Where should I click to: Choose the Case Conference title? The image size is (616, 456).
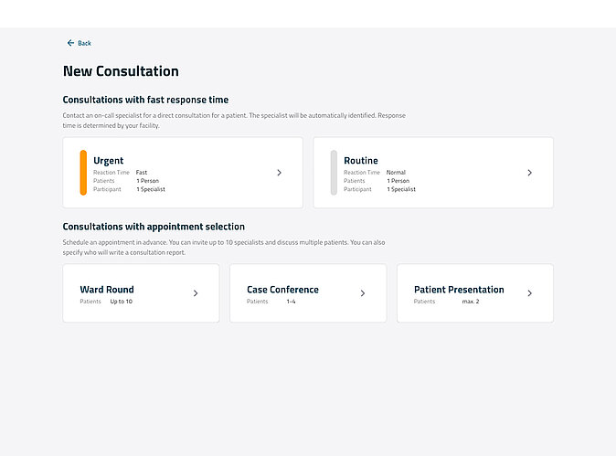(282, 290)
